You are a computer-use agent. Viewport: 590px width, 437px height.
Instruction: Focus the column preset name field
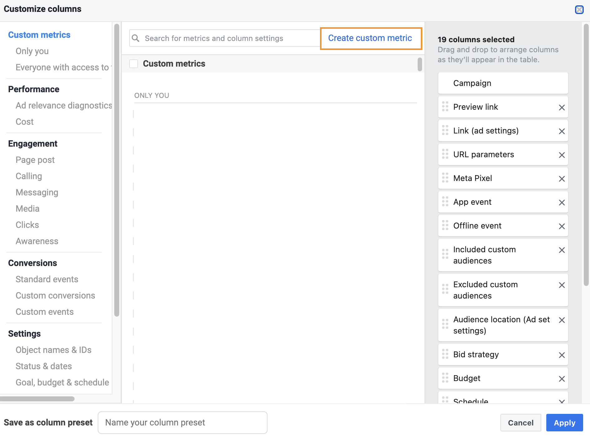(x=183, y=423)
